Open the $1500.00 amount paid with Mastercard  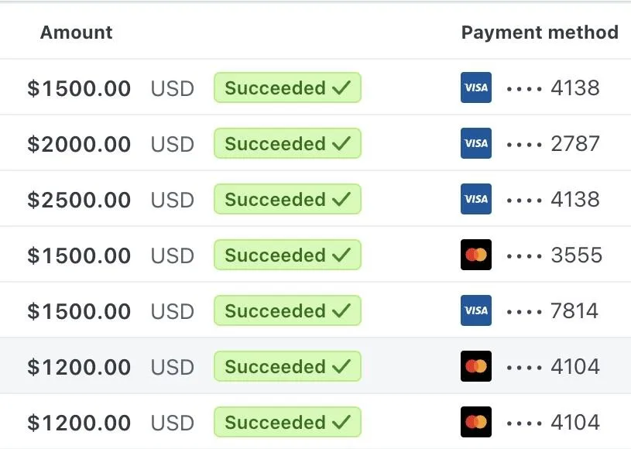pos(79,256)
